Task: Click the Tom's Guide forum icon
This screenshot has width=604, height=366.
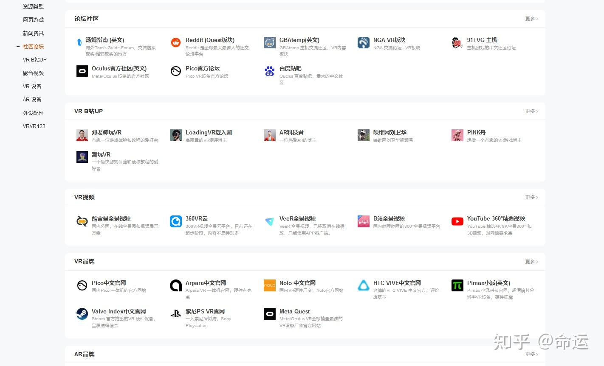Action: point(79,42)
